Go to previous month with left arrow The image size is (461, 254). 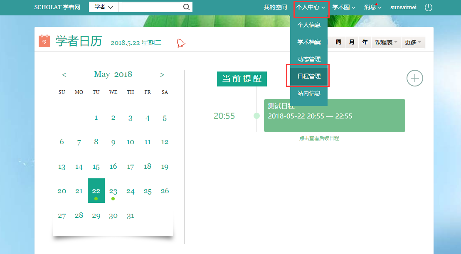(64, 75)
